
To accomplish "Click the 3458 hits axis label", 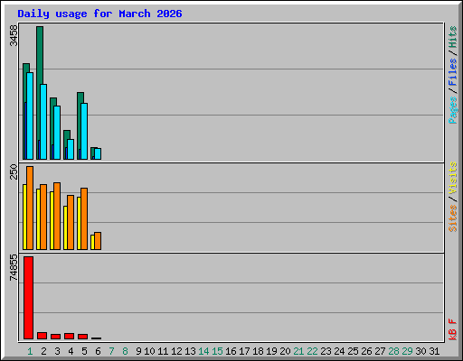I will (x=14, y=35).
